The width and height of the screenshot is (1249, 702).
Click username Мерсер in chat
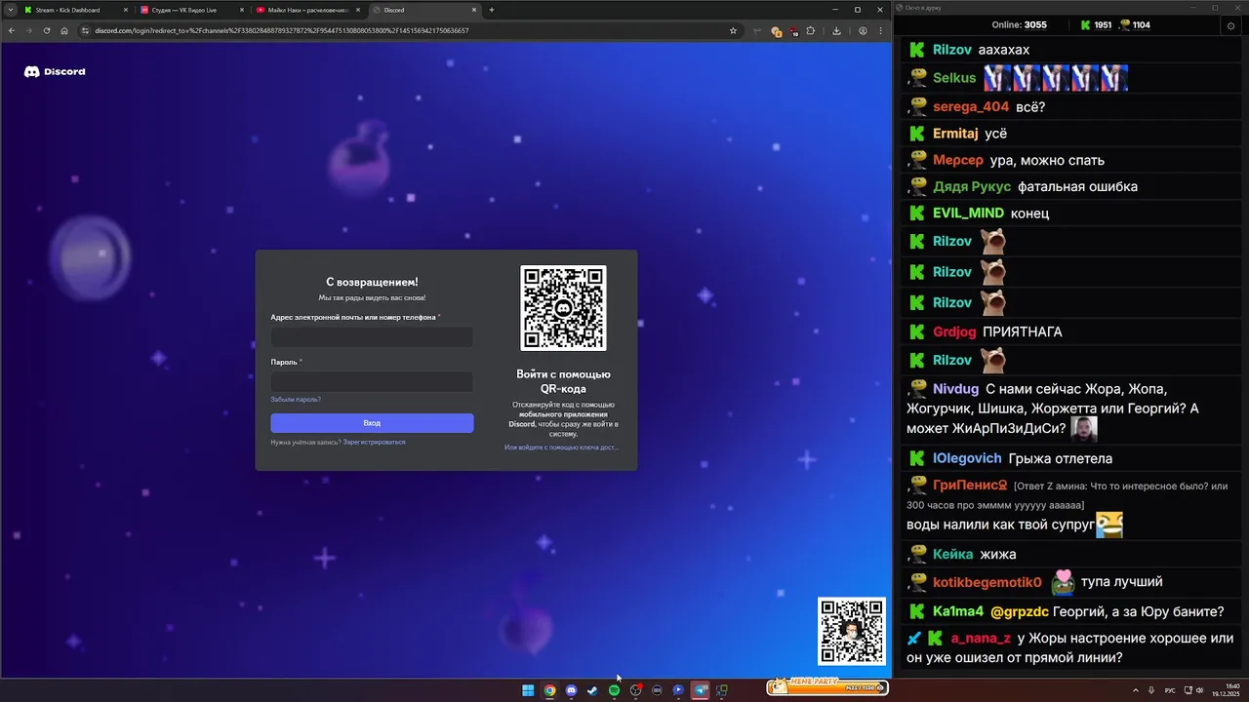(958, 160)
